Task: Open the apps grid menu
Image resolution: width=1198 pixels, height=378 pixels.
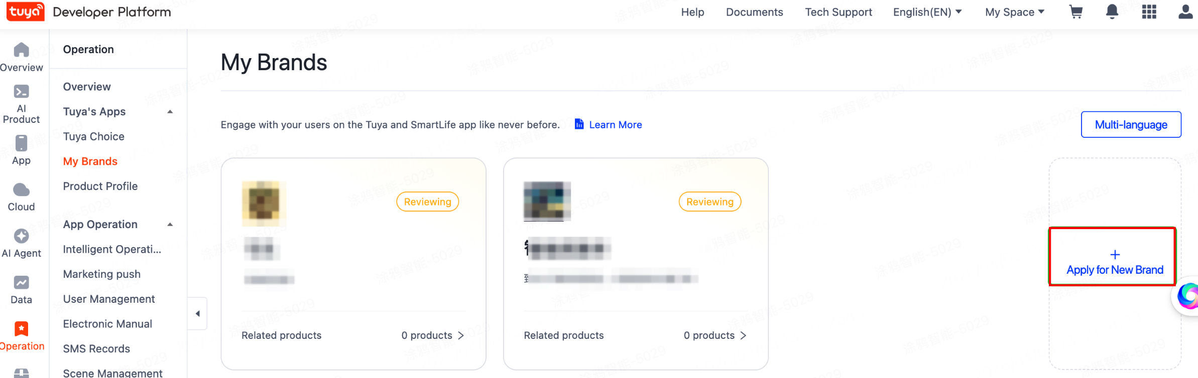Action: point(1149,12)
